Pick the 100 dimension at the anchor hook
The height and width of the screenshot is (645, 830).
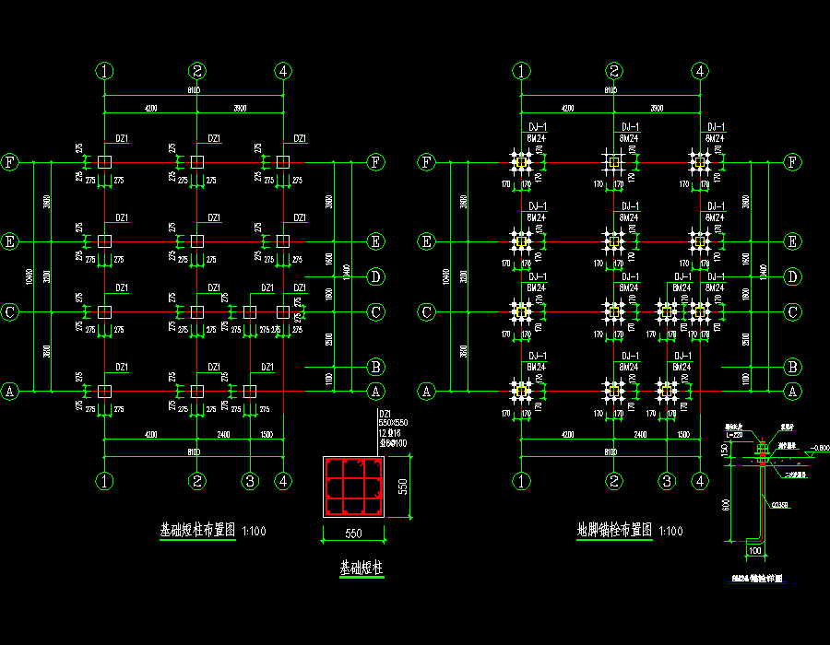point(755,551)
